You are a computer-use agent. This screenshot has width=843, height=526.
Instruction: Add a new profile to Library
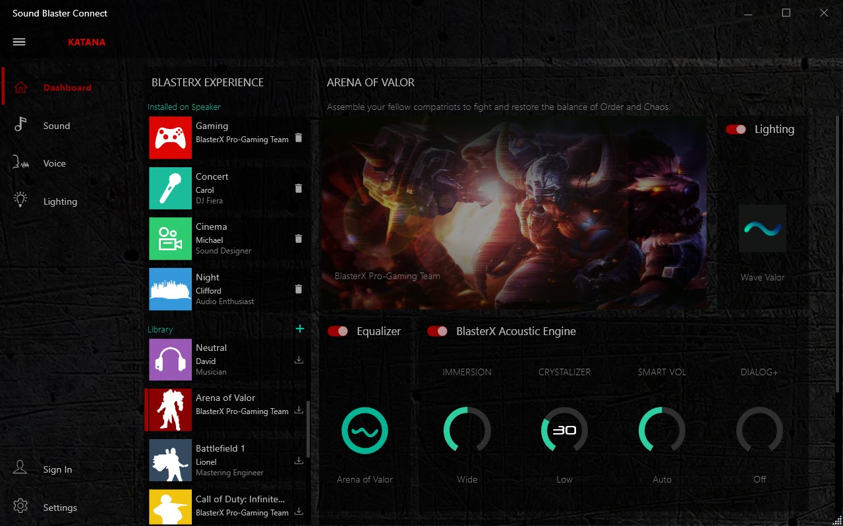click(x=300, y=329)
